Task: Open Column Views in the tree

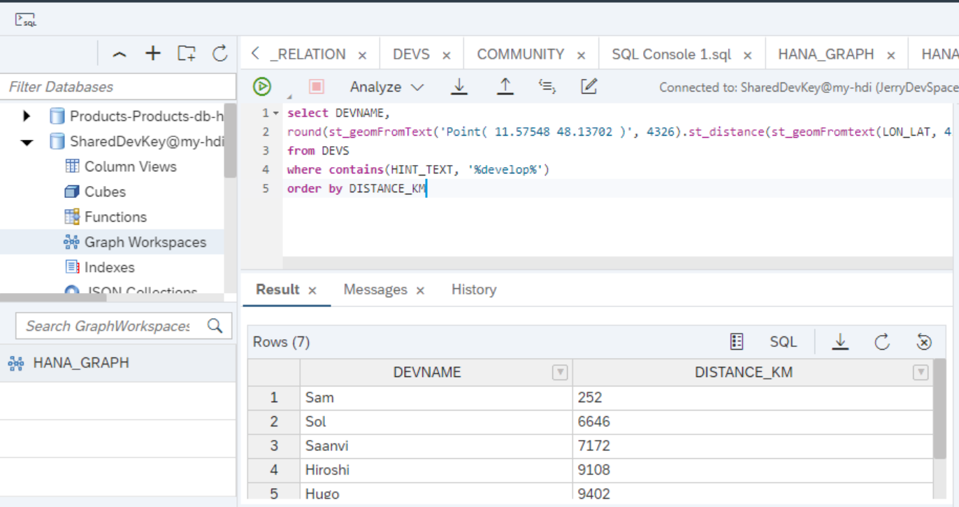Action: [x=130, y=166]
